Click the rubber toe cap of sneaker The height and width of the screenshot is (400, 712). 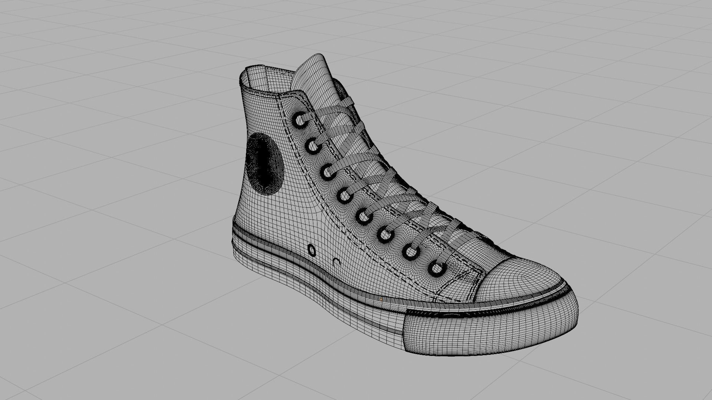click(x=519, y=280)
